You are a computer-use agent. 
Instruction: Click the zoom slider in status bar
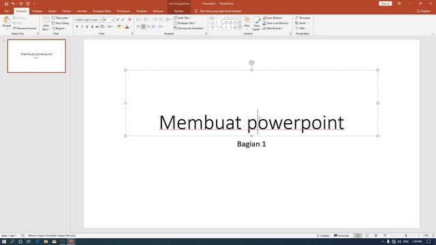[x=406, y=235]
